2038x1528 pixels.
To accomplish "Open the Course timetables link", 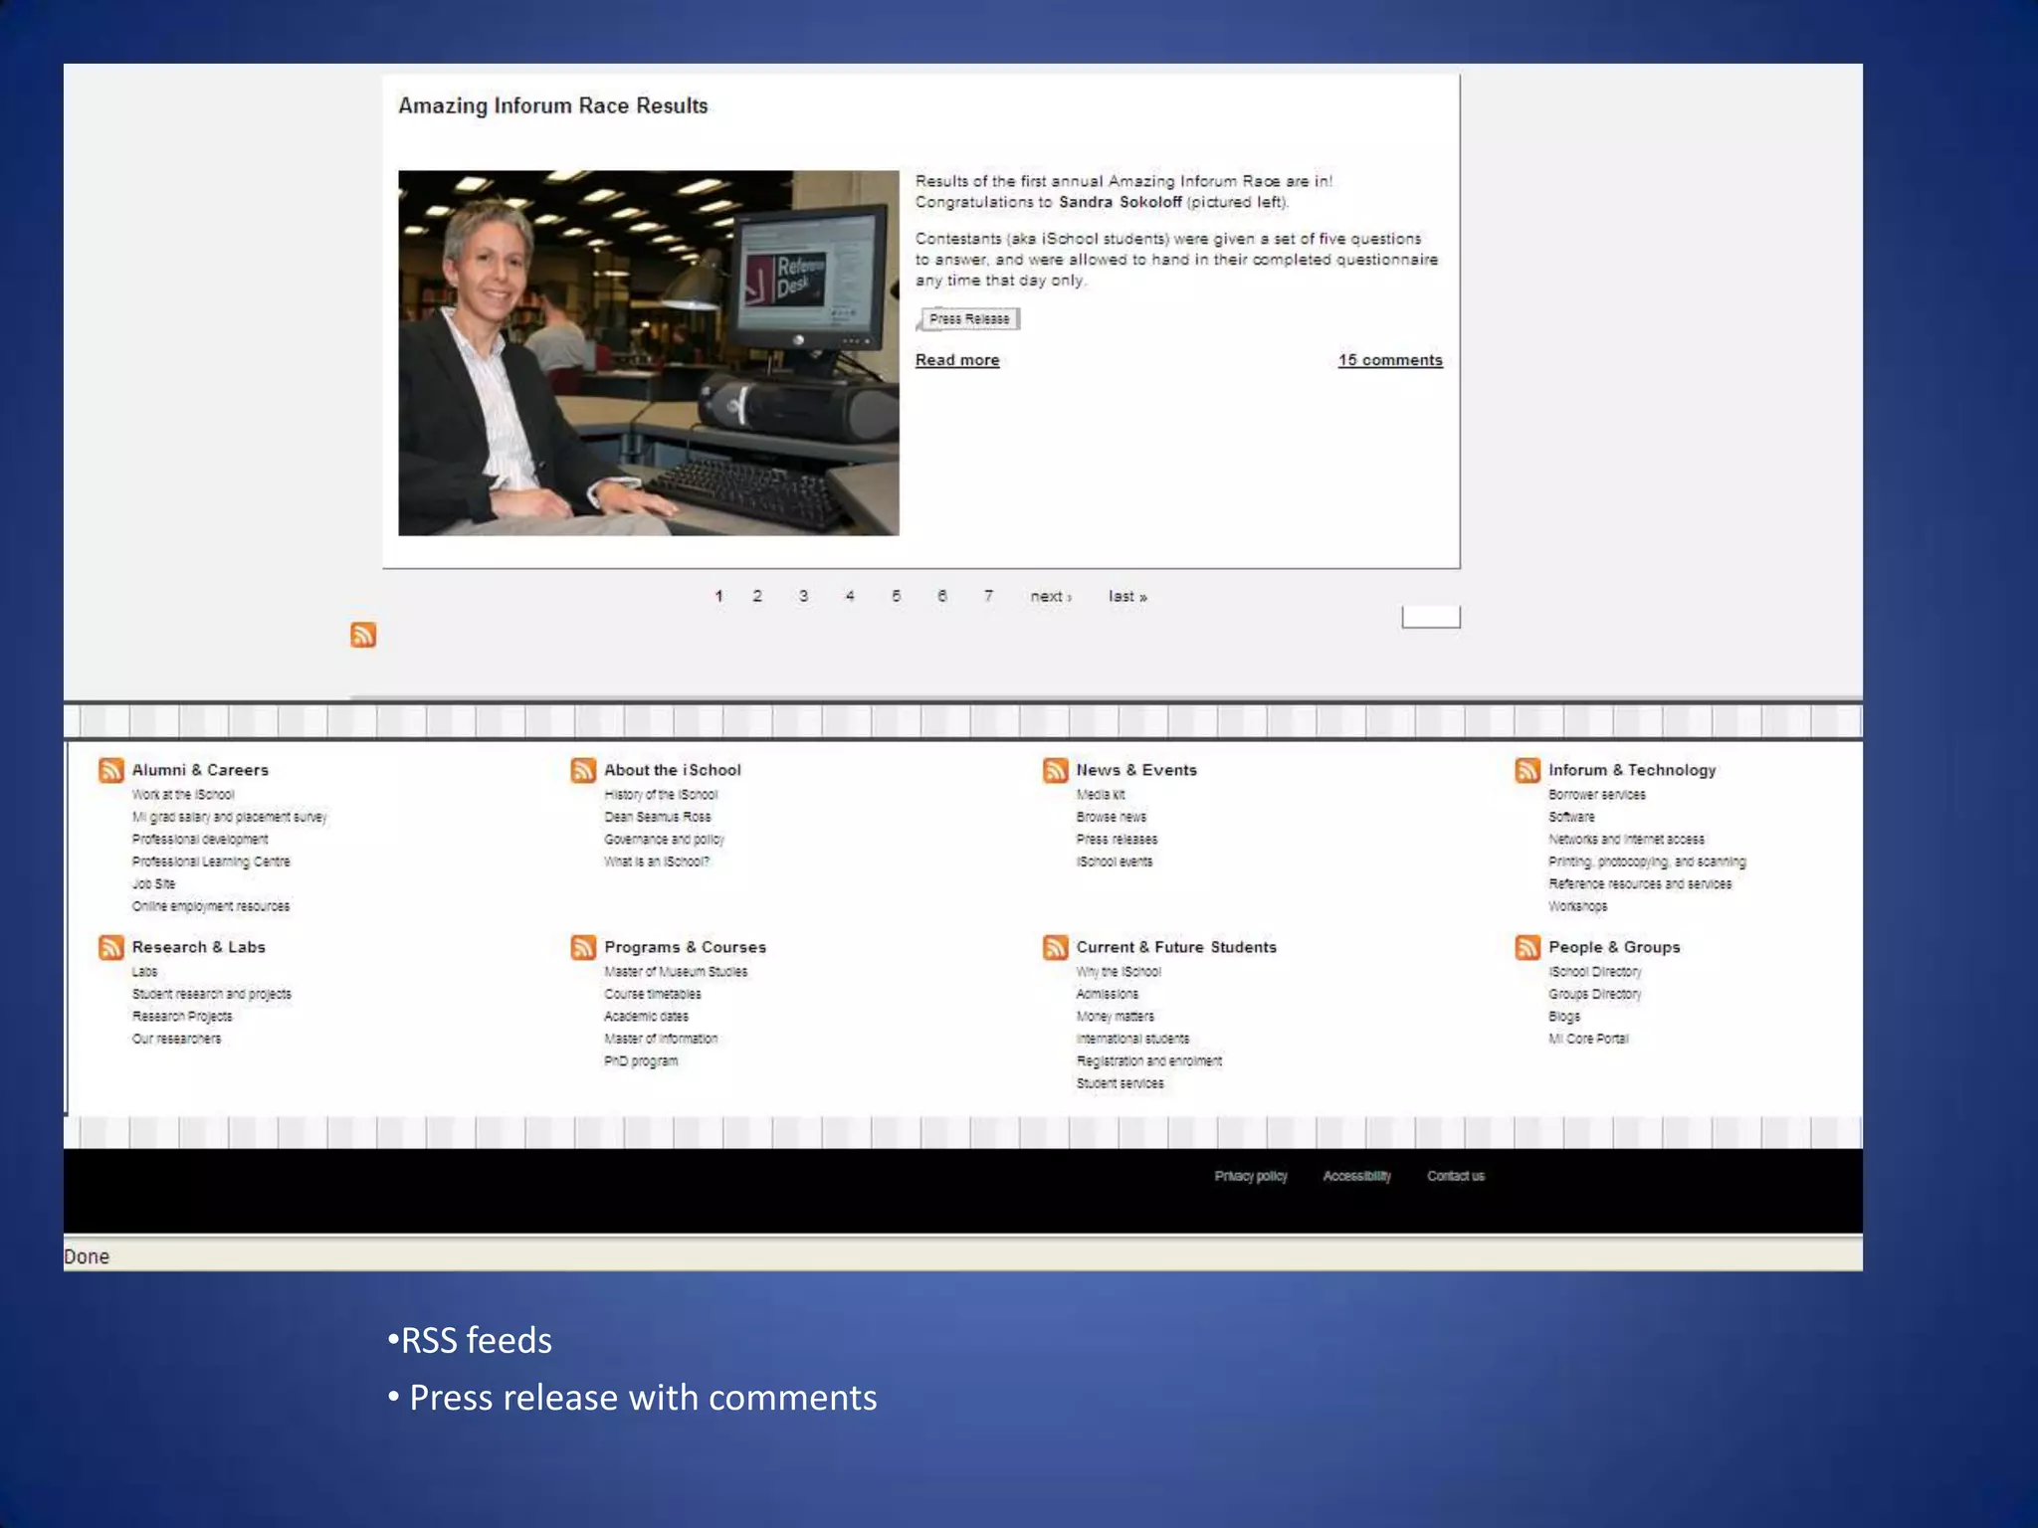I will (653, 994).
